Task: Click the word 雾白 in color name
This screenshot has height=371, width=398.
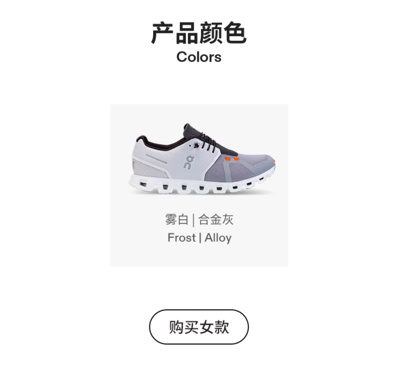Action: point(177,220)
